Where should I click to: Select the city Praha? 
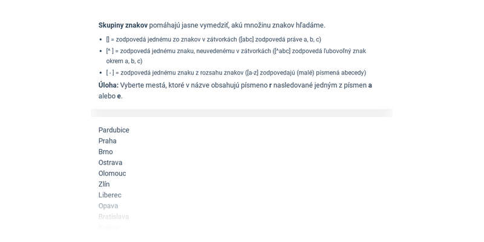tap(108, 141)
